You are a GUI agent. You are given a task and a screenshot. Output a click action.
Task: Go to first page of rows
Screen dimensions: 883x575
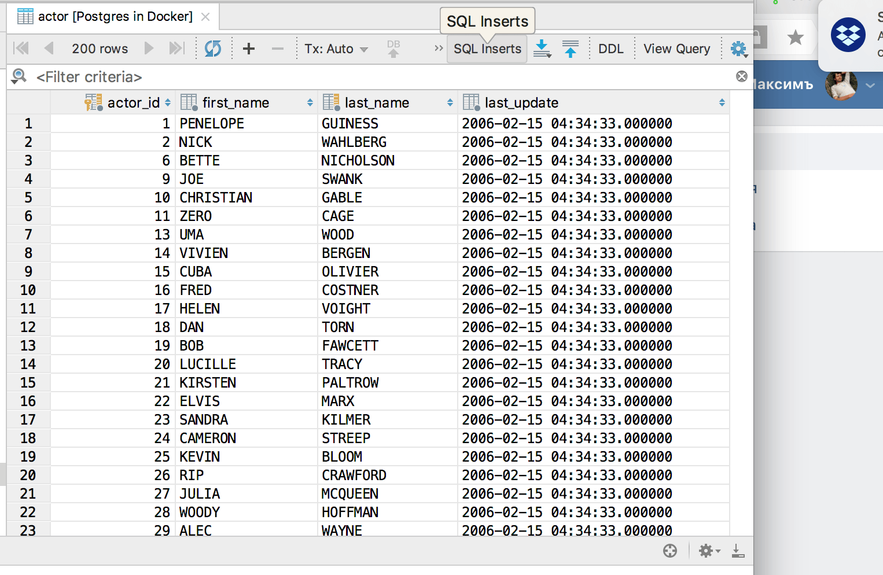[21, 49]
